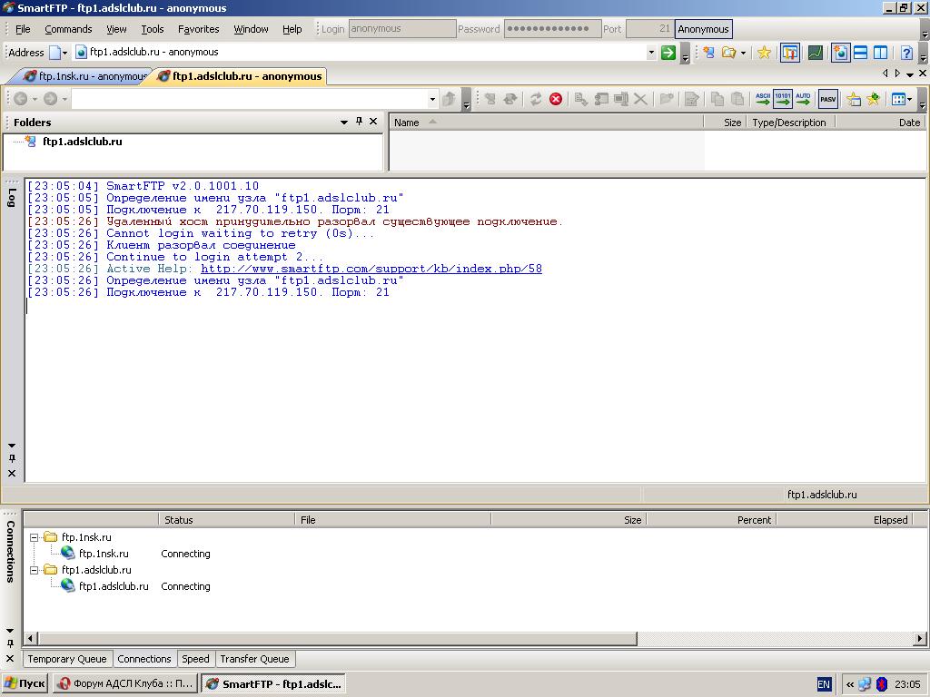The image size is (930, 697).
Task: Click the Back navigation arrow
Action: pos(20,99)
